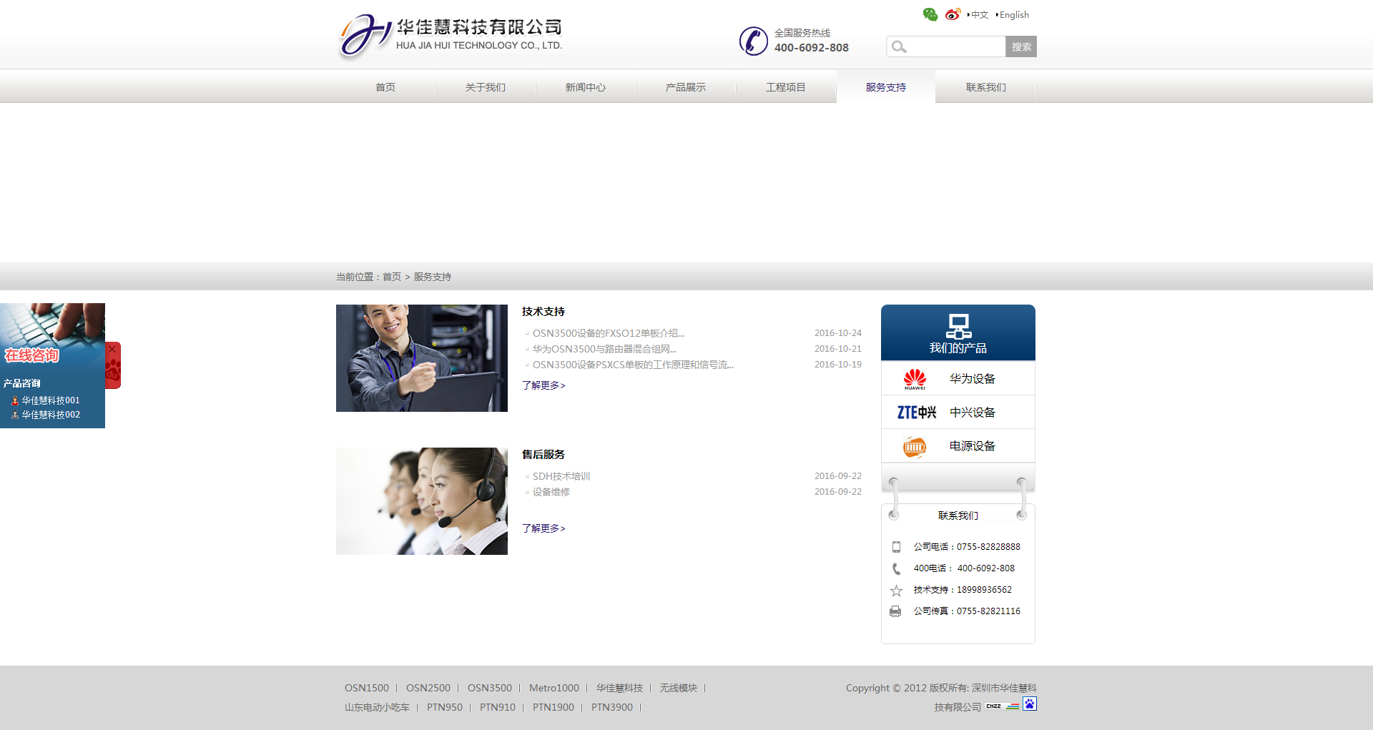Click the agent icon for 华佳慧科技002

[x=15, y=415]
